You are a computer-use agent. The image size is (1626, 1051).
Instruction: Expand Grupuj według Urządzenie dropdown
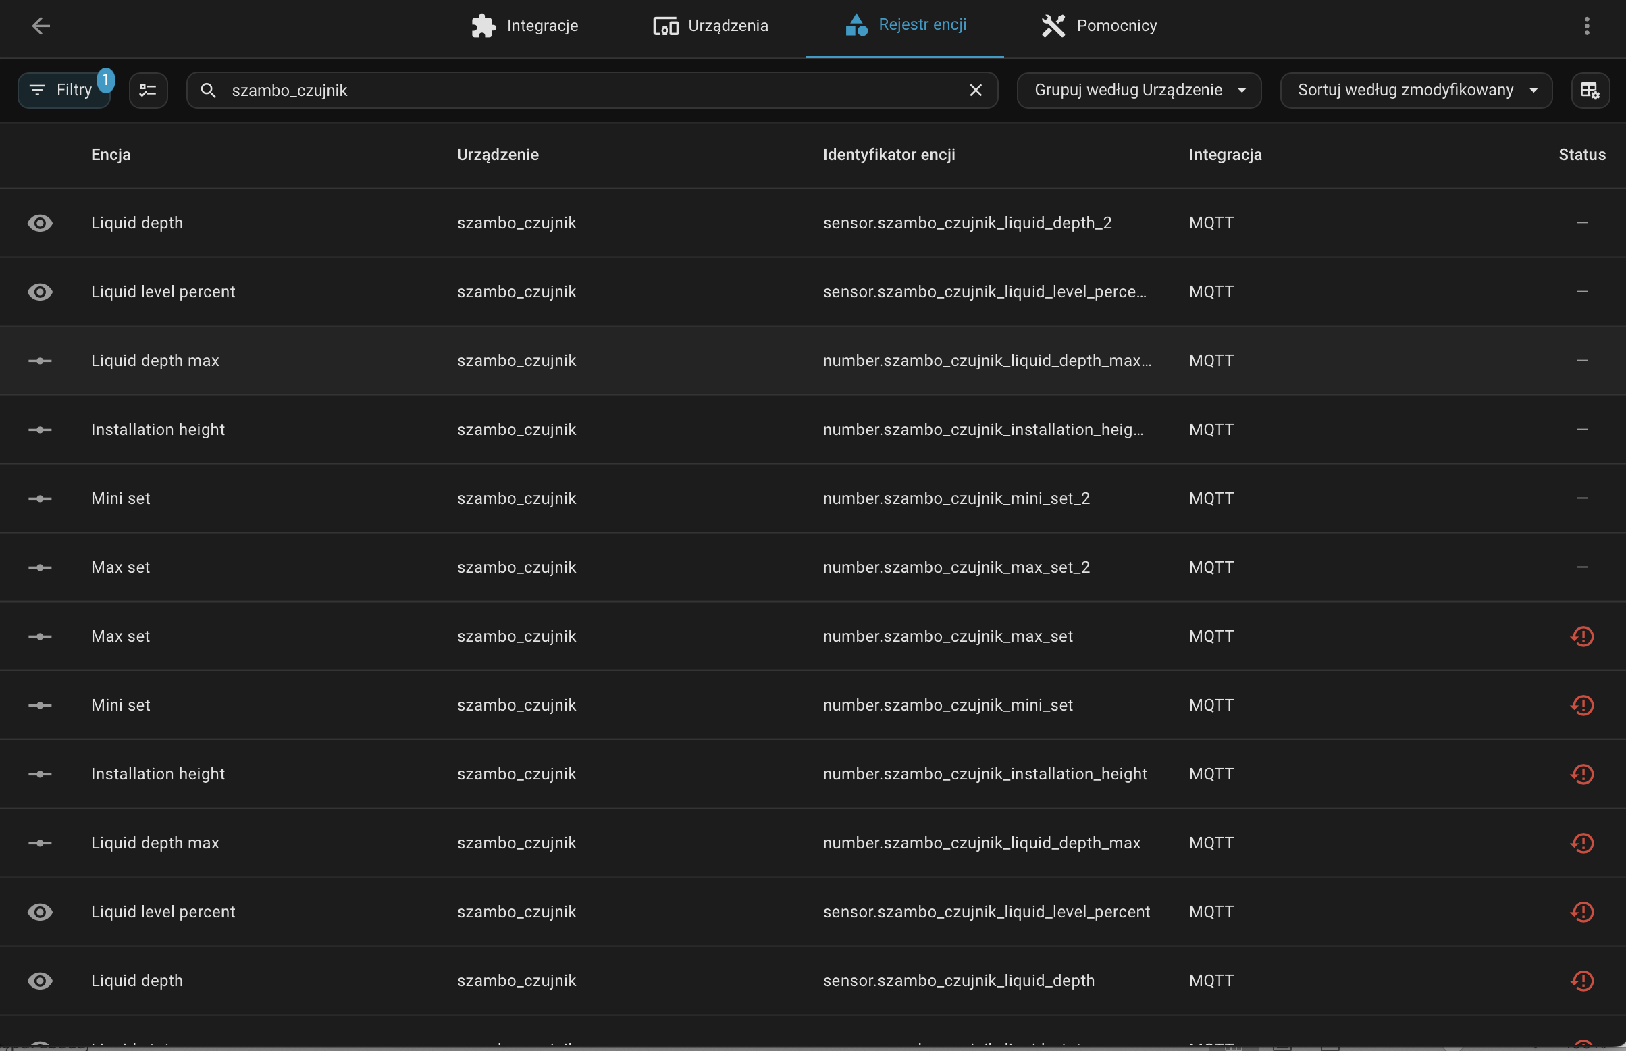(1138, 90)
